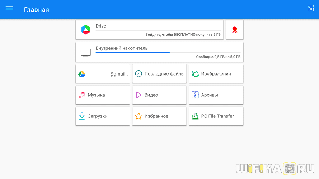Click the Drive sign-in prompt text
This screenshot has height=179, width=319.
tap(183, 35)
